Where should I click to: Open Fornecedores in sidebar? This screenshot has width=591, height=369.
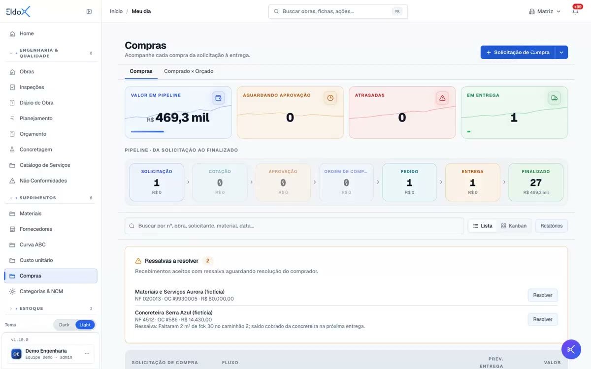pos(51,229)
